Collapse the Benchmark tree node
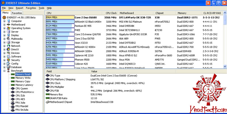This screenshot has width=227, height=114. [4, 71]
